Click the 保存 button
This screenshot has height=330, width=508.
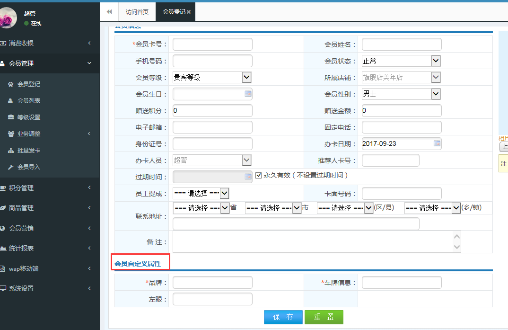(283, 317)
